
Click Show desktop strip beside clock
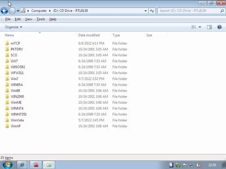click(x=224, y=165)
